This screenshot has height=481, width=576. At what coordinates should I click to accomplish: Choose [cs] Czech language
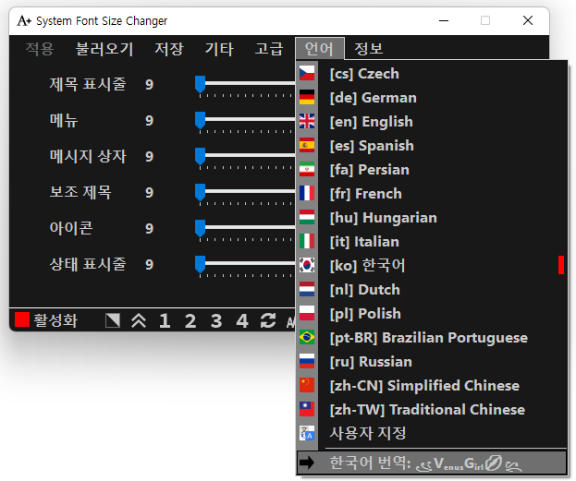(x=432, y=73)
